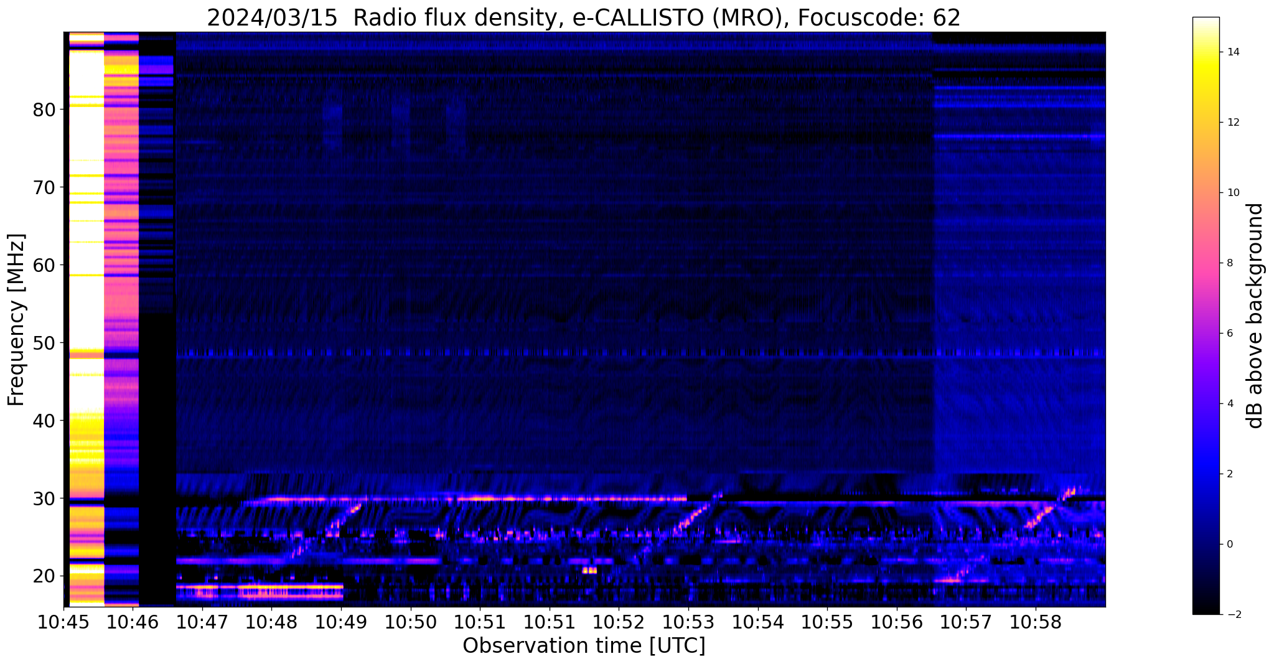
Task: Click the 14 value on the colorbar
Action: tap(1232, 52)
